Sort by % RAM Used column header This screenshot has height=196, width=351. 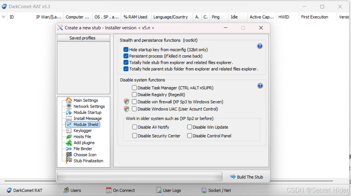(135, 17)
